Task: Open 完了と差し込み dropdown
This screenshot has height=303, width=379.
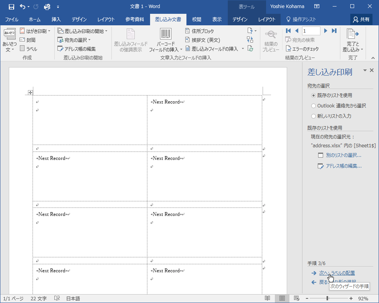Action: [x=353, y=40]
